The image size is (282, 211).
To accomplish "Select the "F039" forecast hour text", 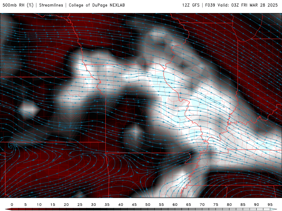I will click(x=210, y=5).
